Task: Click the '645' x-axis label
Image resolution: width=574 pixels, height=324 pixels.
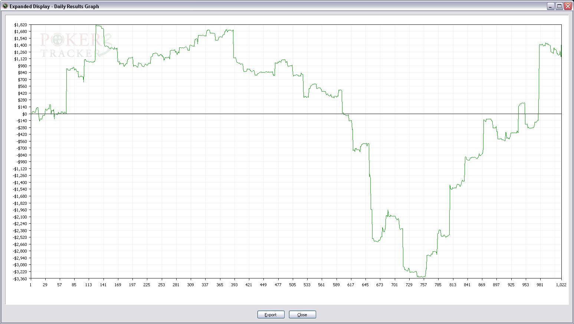Action: (365, 285)
